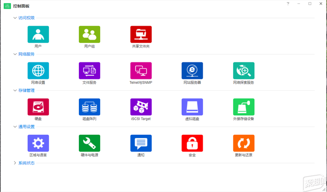This screenshot has height=192, width=327.
Task: Click the 网络服务 section heading
Action: coord(27,54)
